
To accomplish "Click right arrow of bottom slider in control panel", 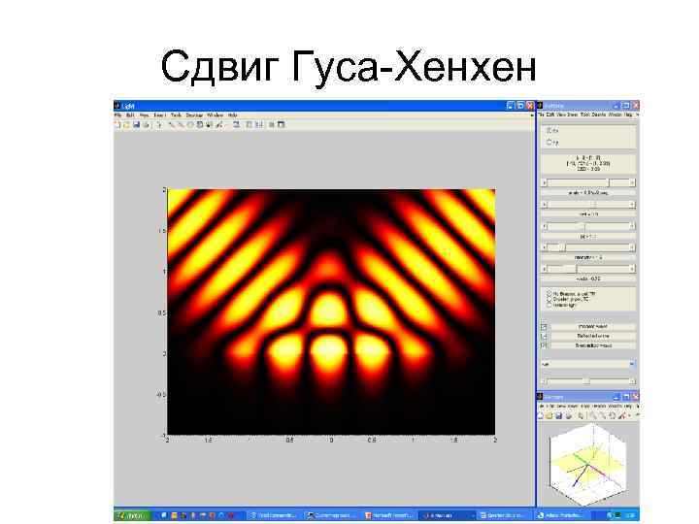I will (632, 381).
